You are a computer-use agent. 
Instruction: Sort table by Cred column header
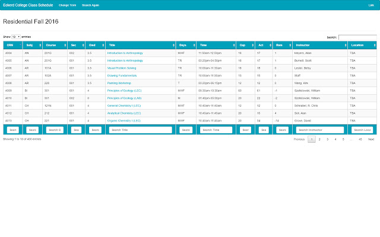[x=95, y=45]
